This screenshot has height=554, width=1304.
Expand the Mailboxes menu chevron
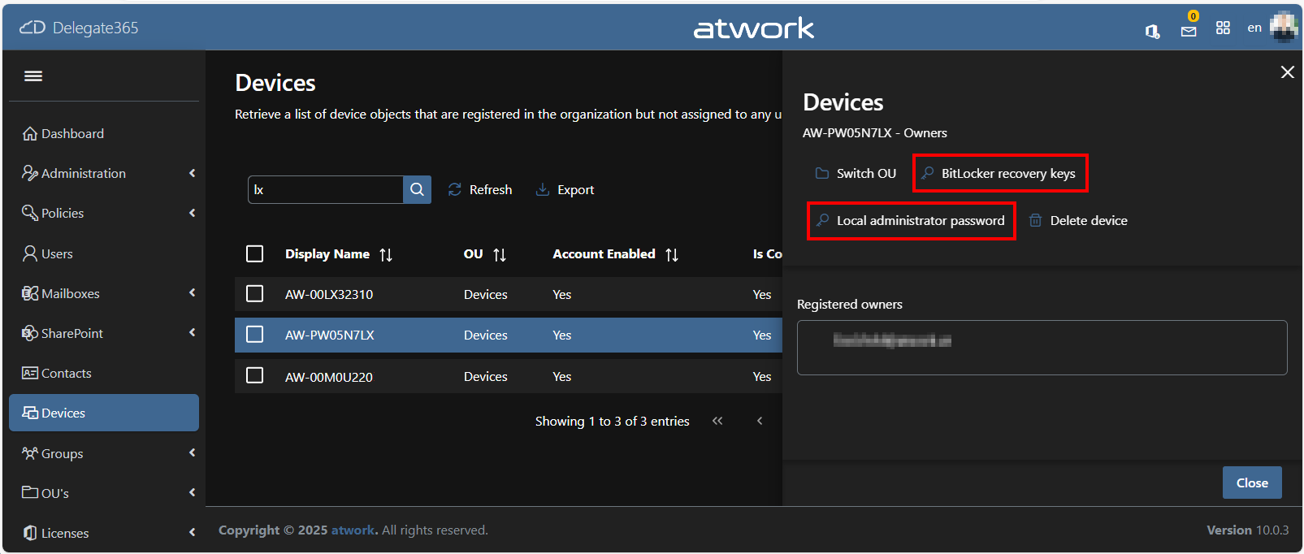point(192,293)
